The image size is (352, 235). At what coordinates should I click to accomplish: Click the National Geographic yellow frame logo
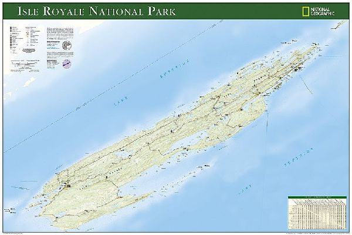305,11
